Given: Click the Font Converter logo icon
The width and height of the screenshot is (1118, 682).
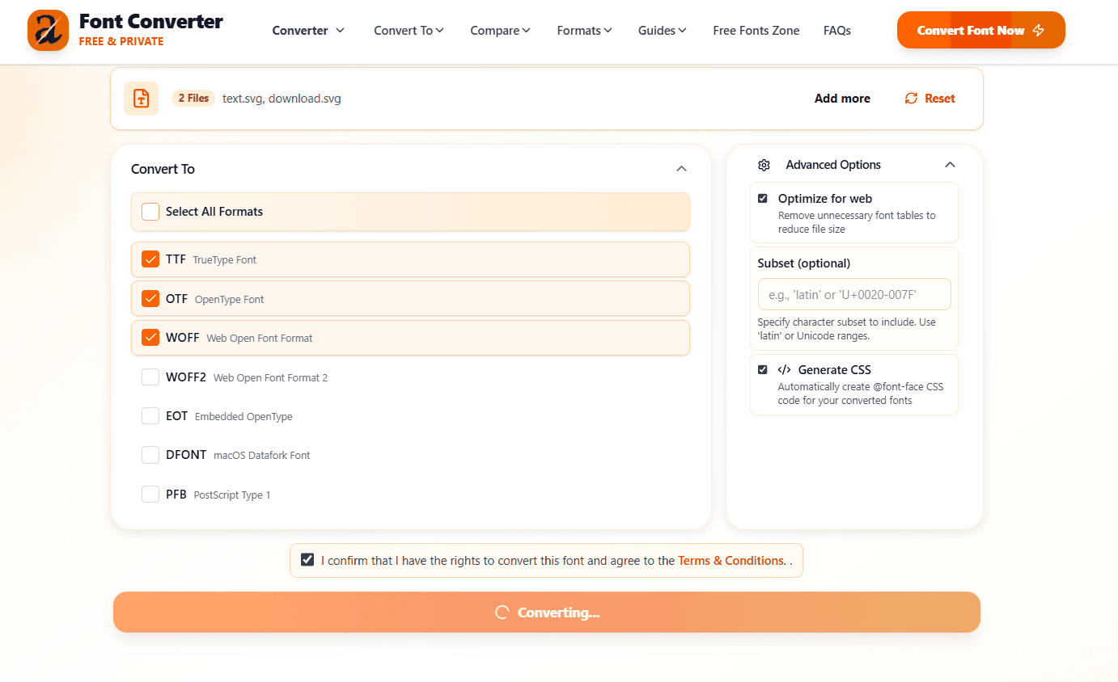Looking at the screenshot, I should (x=48, y=31).
